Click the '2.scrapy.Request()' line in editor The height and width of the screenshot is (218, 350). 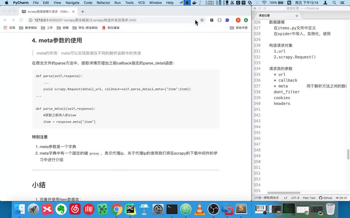click(295, 57)
